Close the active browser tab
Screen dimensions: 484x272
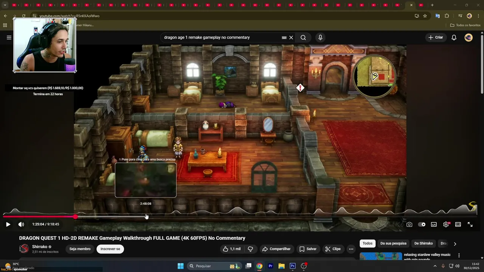[411, 5]
